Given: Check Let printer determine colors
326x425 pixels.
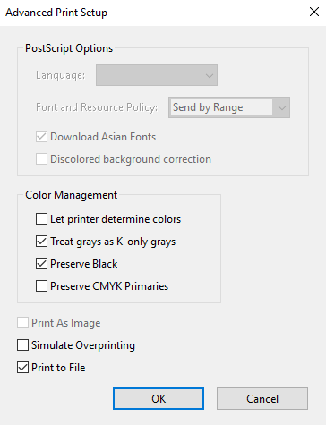Looking at the screenshot, I should (41, 219).
